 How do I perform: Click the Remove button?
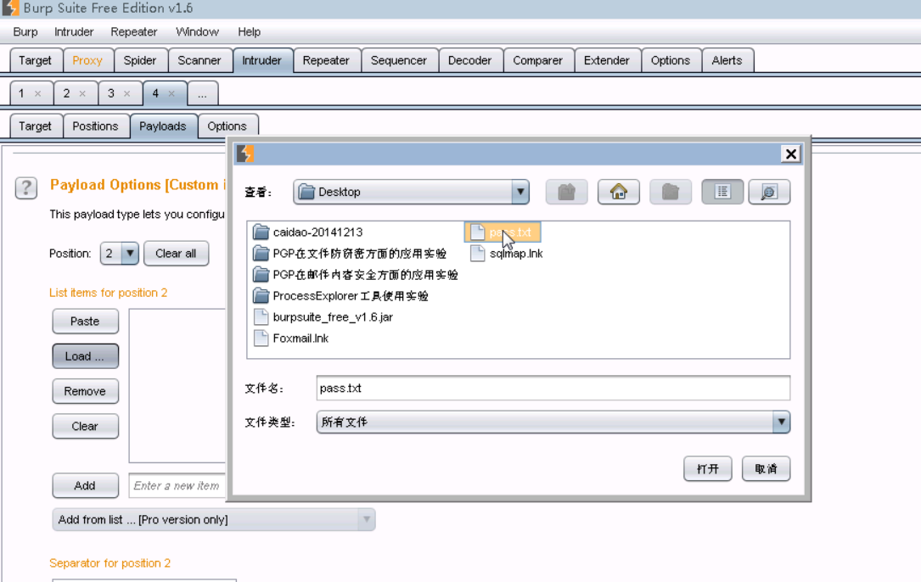[x=85, y=391]
